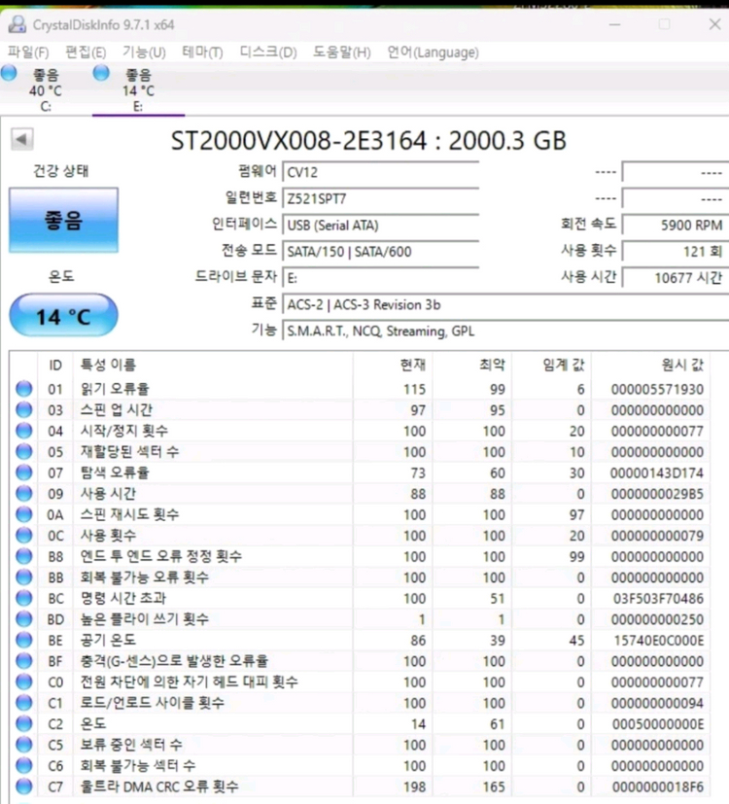Click status icon for B8 엔드 투 엔드 오류
Viewport: 729px width, 804px height.
point(23,556)
